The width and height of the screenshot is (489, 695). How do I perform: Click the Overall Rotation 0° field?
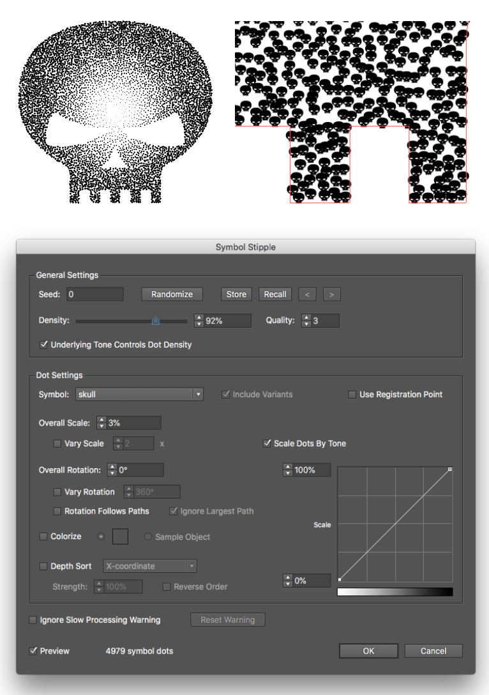[140, 470]
